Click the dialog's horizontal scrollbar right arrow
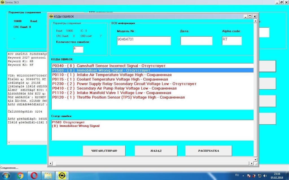 [x=251, y=163]
